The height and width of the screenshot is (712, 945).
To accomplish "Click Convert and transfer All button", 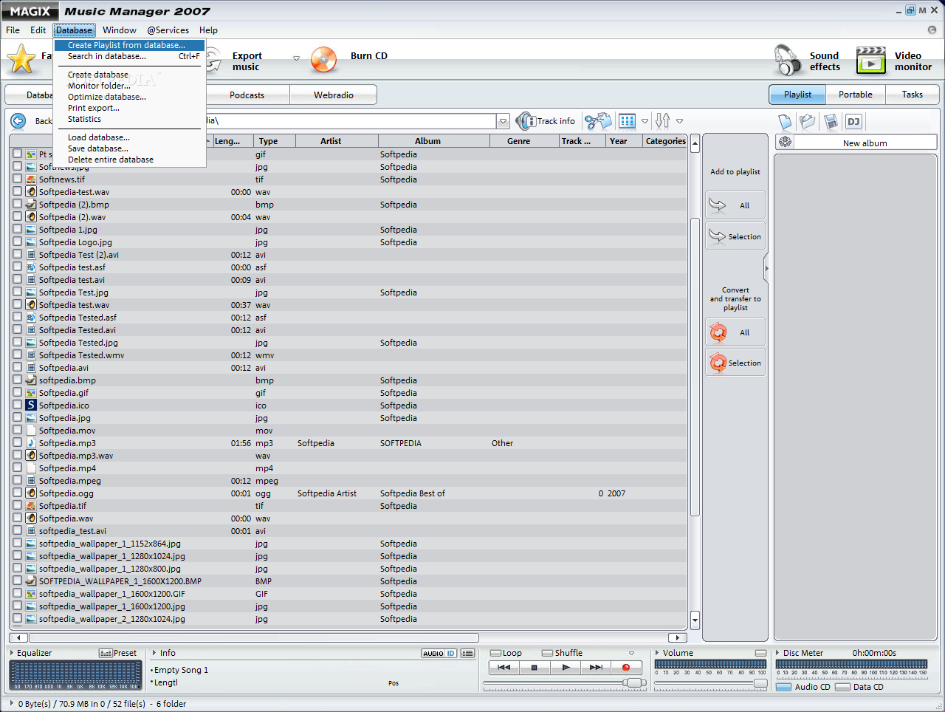I will (735, 332).
